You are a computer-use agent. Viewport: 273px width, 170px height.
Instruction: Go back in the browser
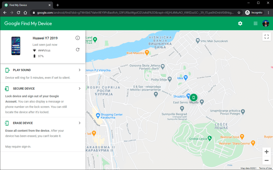[5, 13]
